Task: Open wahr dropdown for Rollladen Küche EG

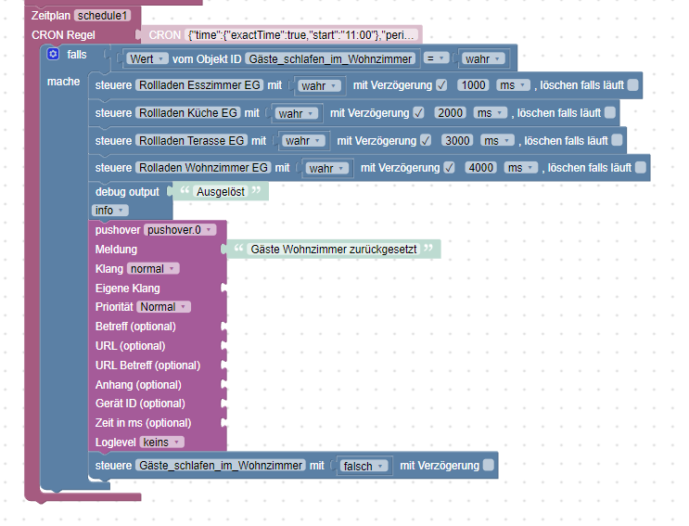Action: pyautogui.click(x=296, y=113)
